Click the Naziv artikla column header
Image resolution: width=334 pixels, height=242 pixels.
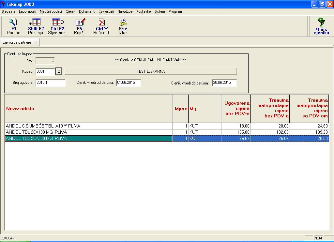pos(88,109)
